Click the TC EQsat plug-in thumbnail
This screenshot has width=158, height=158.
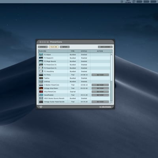(41, 55)
